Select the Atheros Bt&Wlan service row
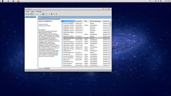Viewport: 171px width, 96px height. click(85, 58)
